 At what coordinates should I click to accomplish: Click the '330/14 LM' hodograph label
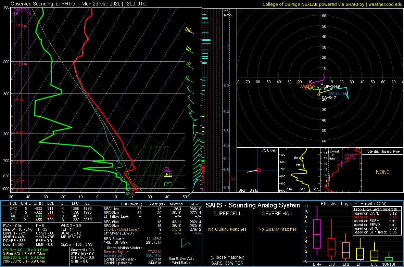[338, 94]
